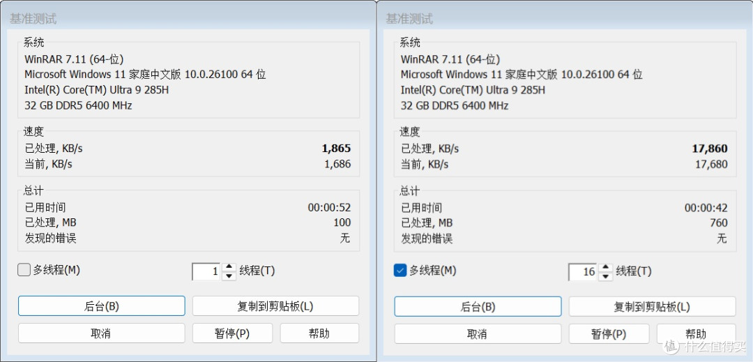
Task: Click WinRAR 7.11 (64-位) text in left window
Action: (74, 59)
